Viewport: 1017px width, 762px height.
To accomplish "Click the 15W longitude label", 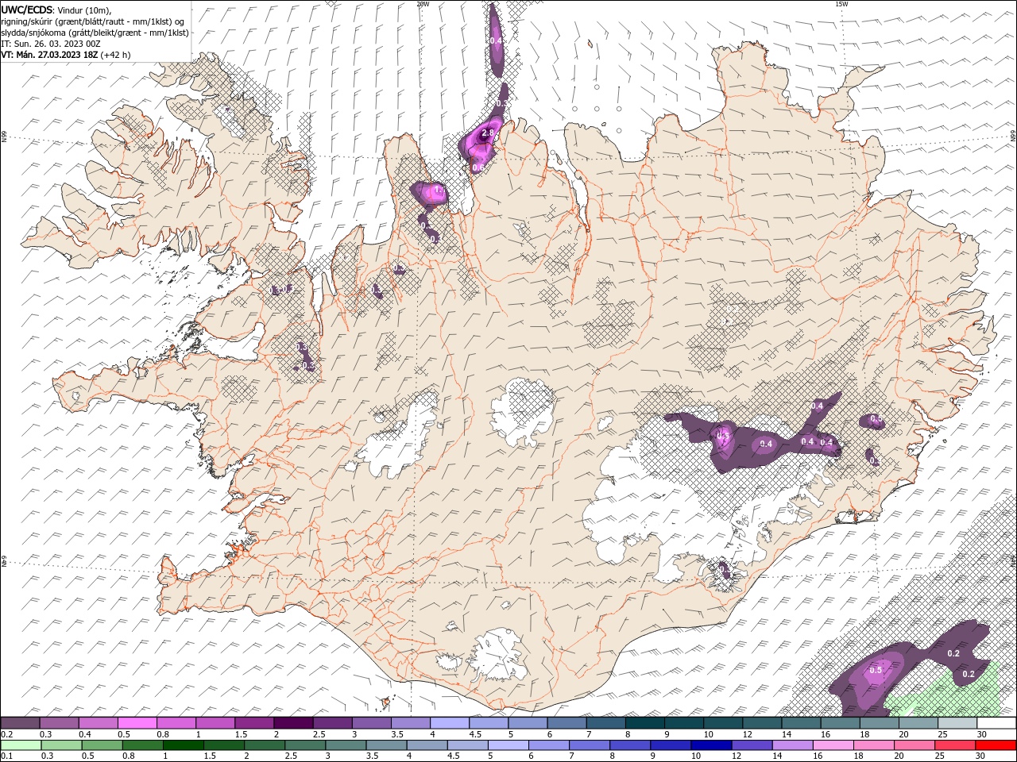I will [x=841, y=4].
